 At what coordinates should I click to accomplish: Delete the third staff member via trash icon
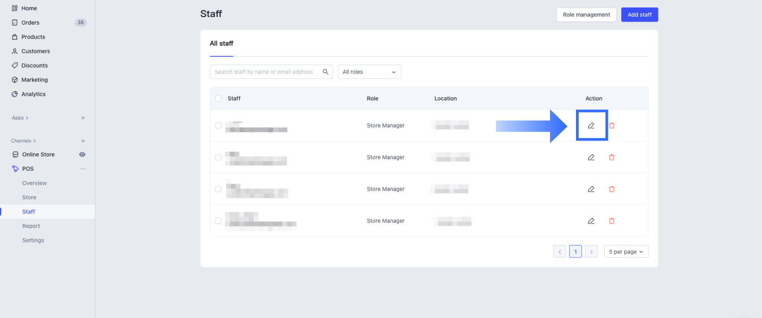pos(611,189)
